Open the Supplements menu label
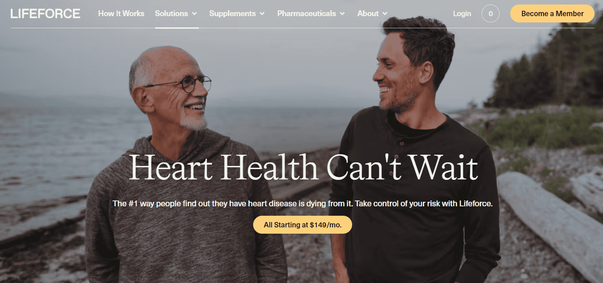603x283 pixels. click(x=233, y=13)
